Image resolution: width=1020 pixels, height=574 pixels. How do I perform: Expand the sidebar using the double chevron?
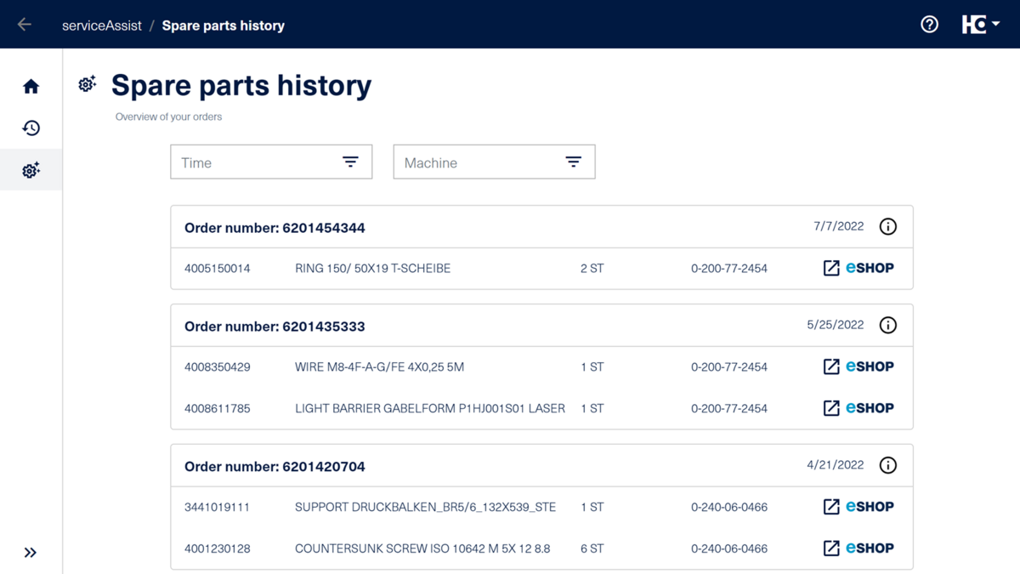point(31,552)
